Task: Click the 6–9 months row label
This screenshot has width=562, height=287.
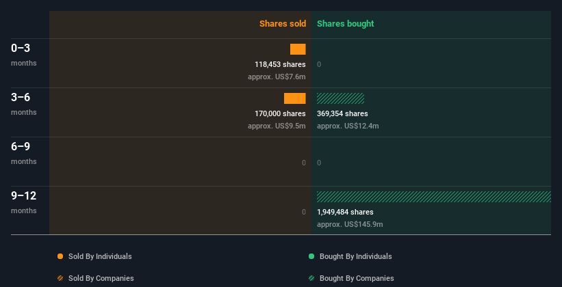Action: [24, 153]
